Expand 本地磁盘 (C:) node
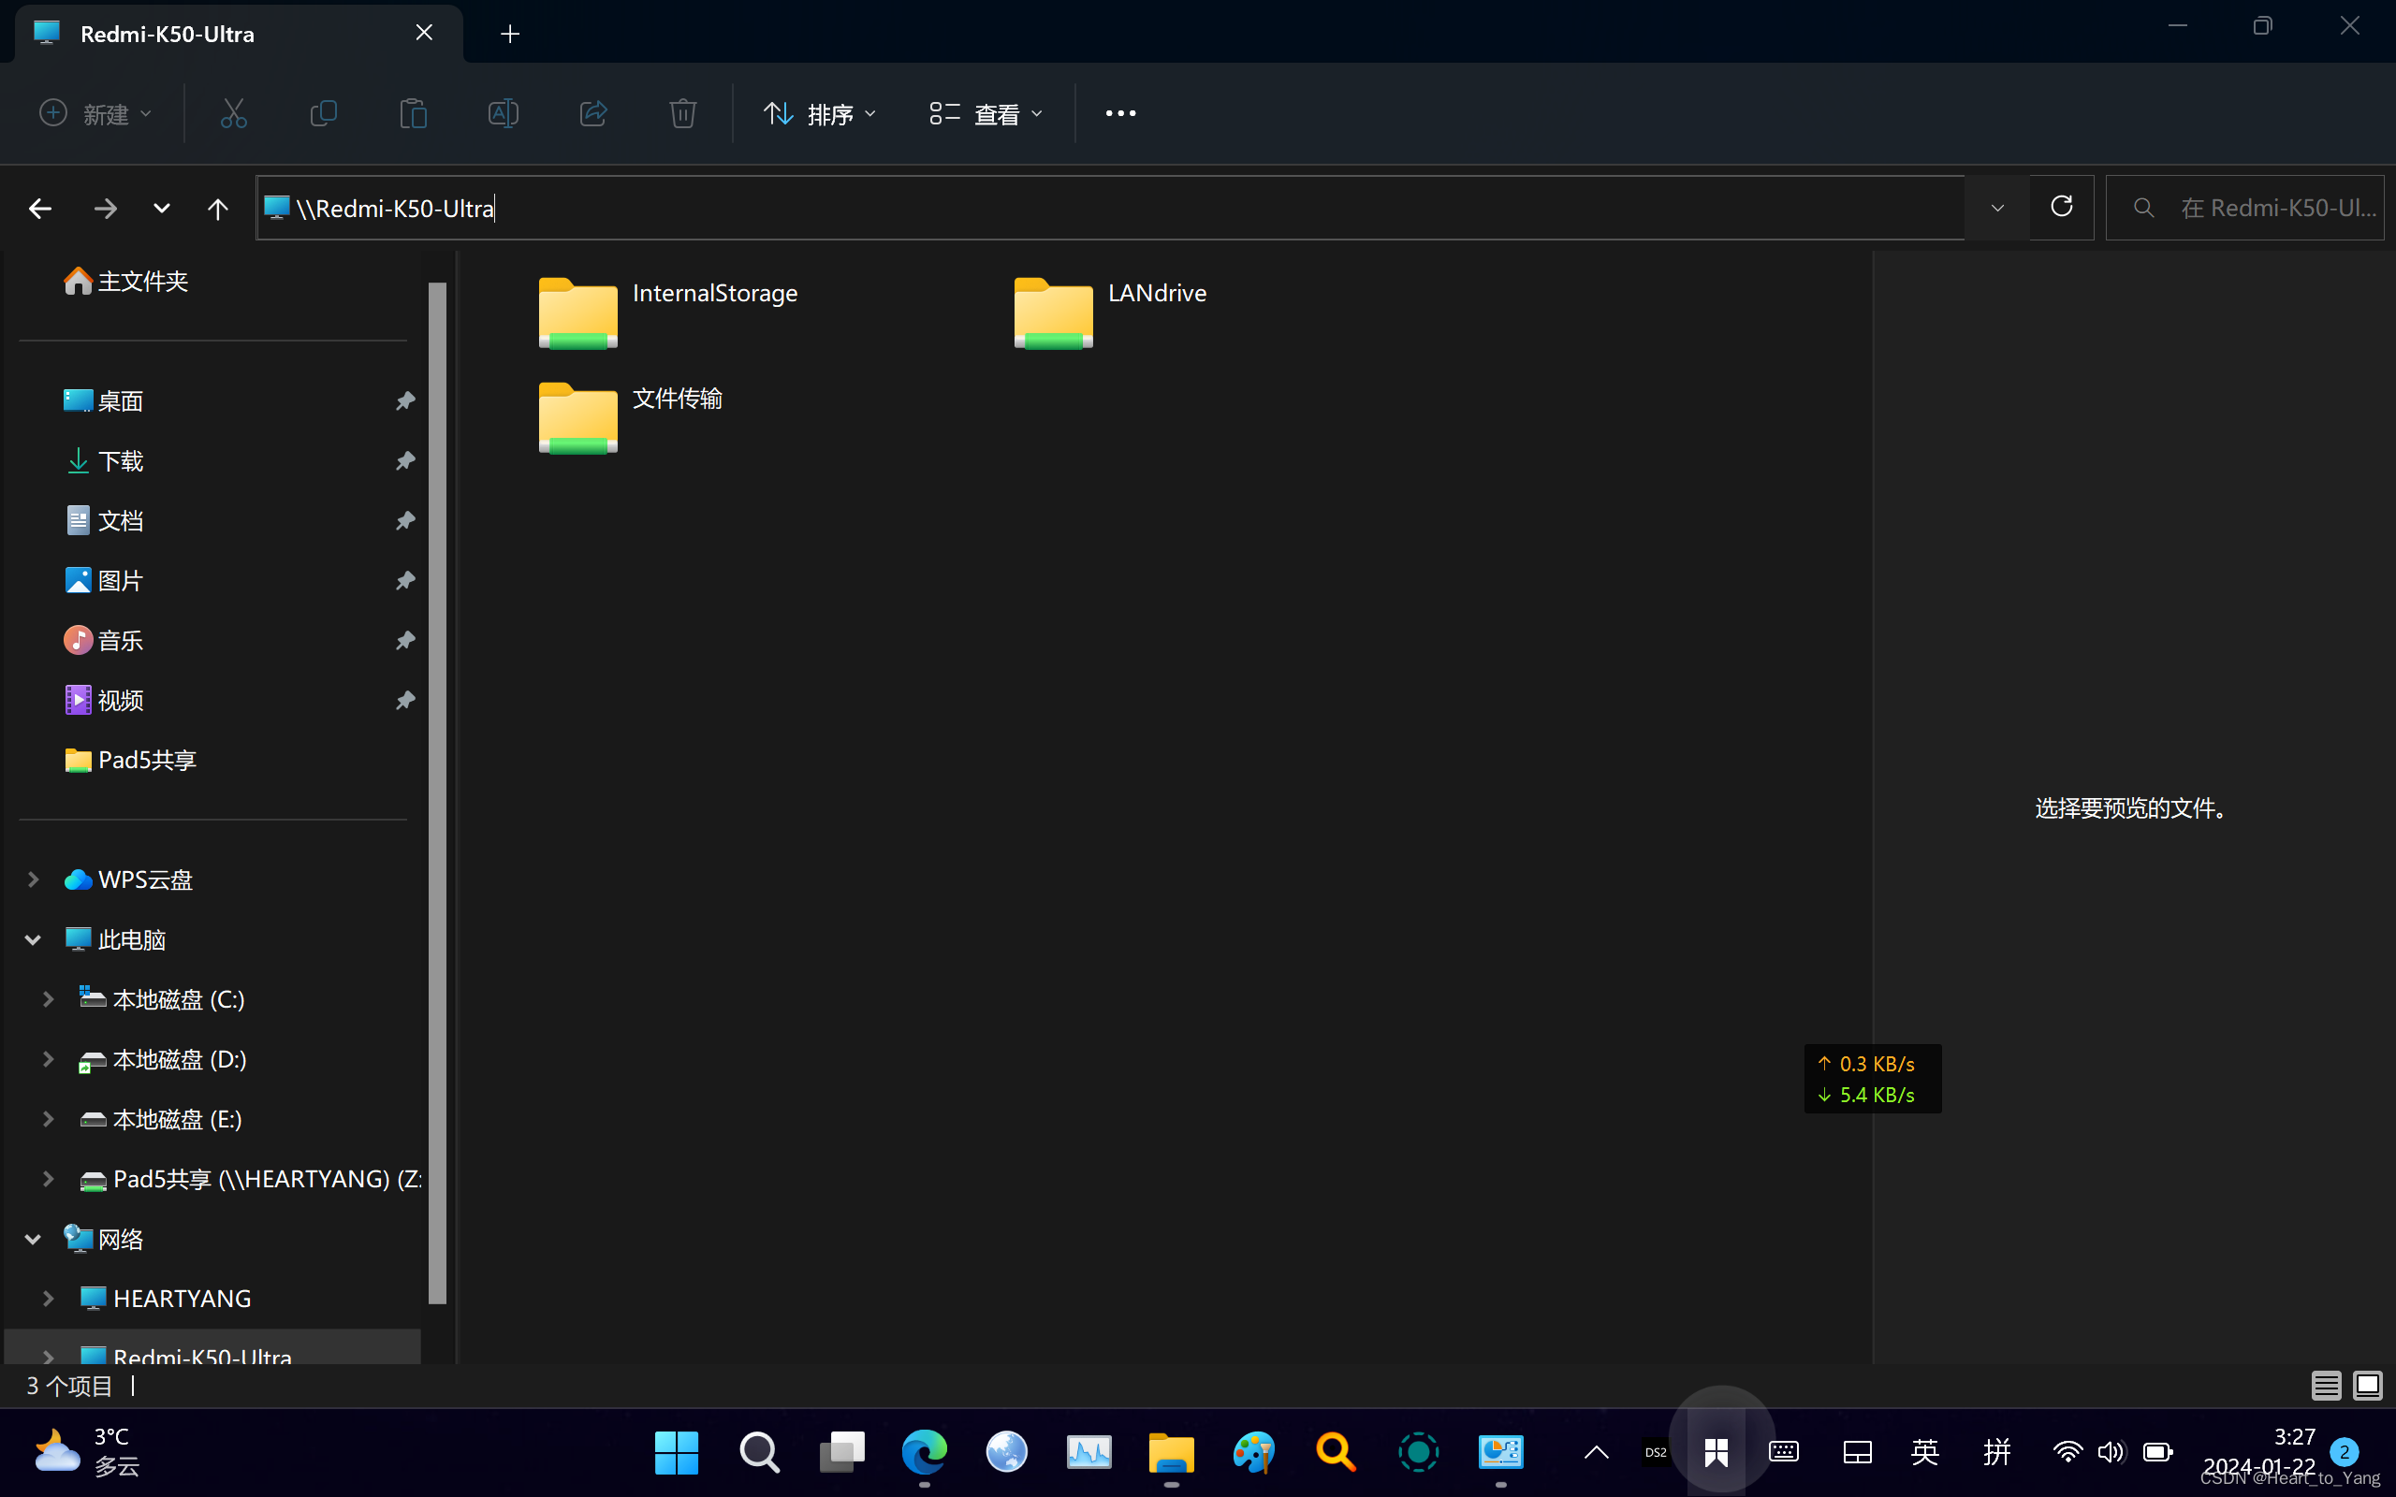 (x=49, y=999)
